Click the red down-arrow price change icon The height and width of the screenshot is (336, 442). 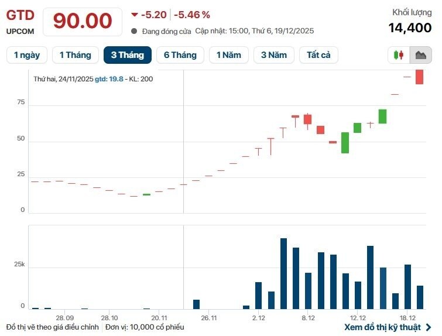click(135, 15)
